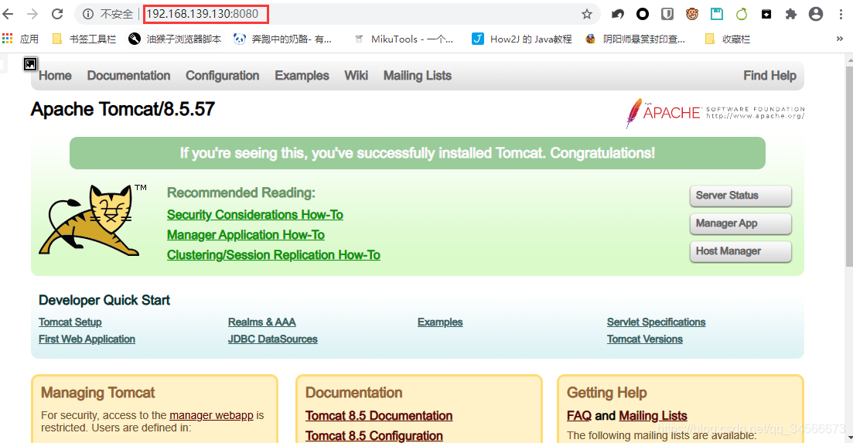Screen dimensions: 853x443
Task: Click the Apache Software Foundation logo
Action: (x=715, y=113)
